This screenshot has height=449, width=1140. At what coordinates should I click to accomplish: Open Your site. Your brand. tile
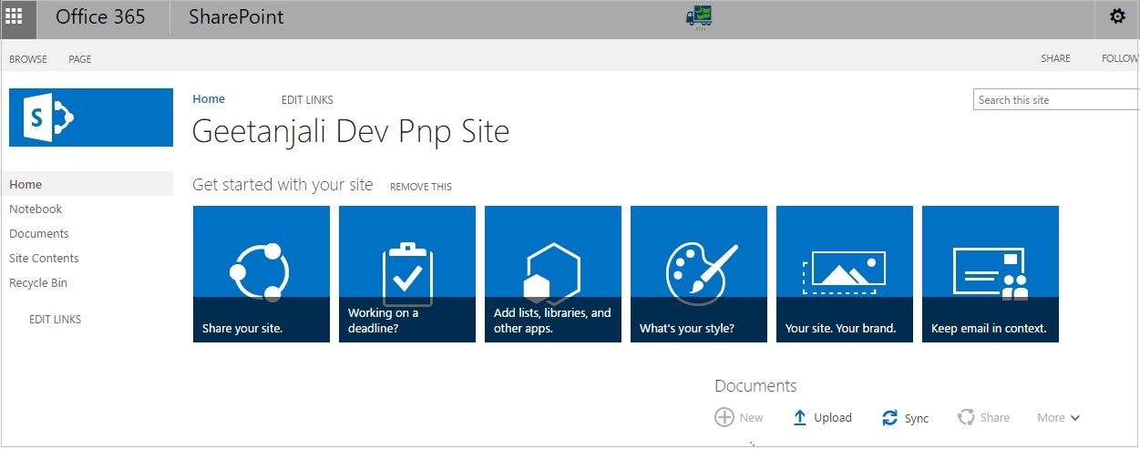pos(845,274)
